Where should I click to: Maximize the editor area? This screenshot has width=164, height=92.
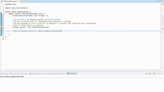point(162,1)
